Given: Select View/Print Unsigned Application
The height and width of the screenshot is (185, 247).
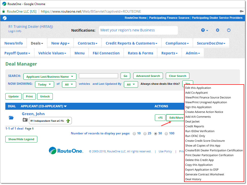Looking at the screenshot, I should coord(206,102).
